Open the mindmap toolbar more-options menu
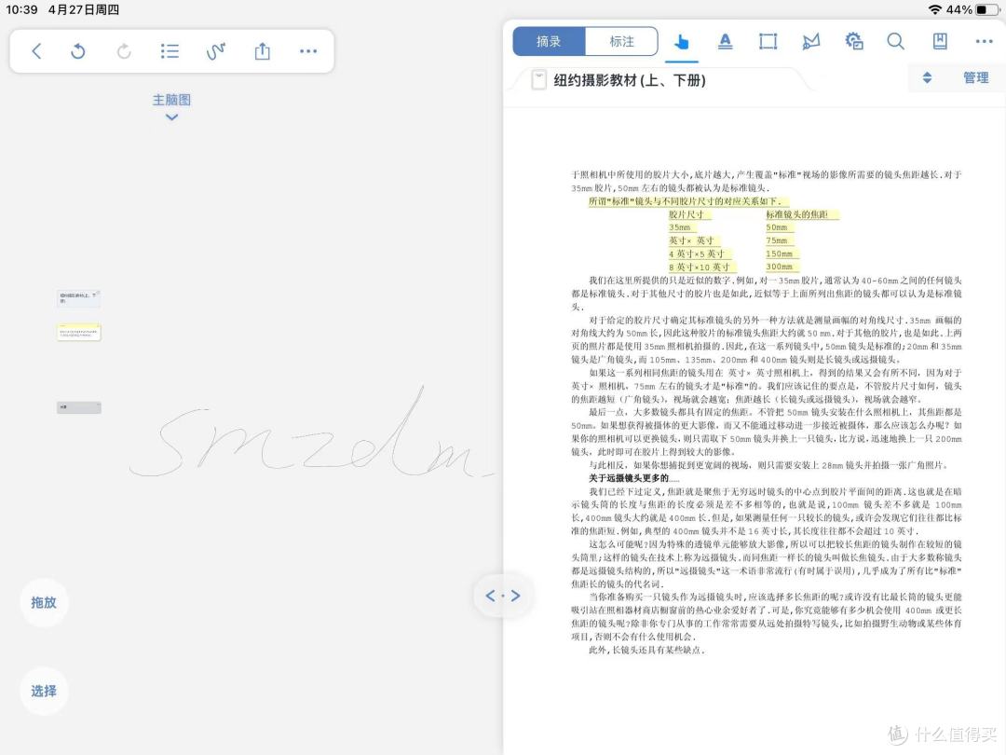Screen dimensions: 1006x755 click(308, 51)
